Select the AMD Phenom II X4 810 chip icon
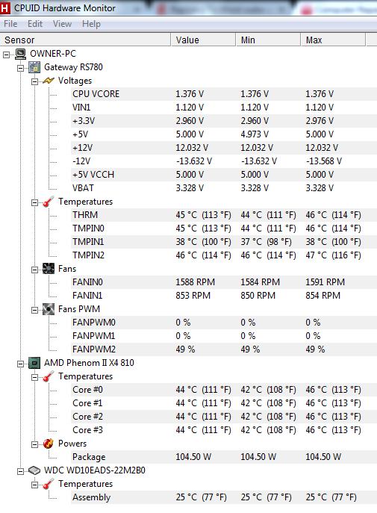Image resolution: width=377 pixels, height=513 pixels. [x=34, y=363]
